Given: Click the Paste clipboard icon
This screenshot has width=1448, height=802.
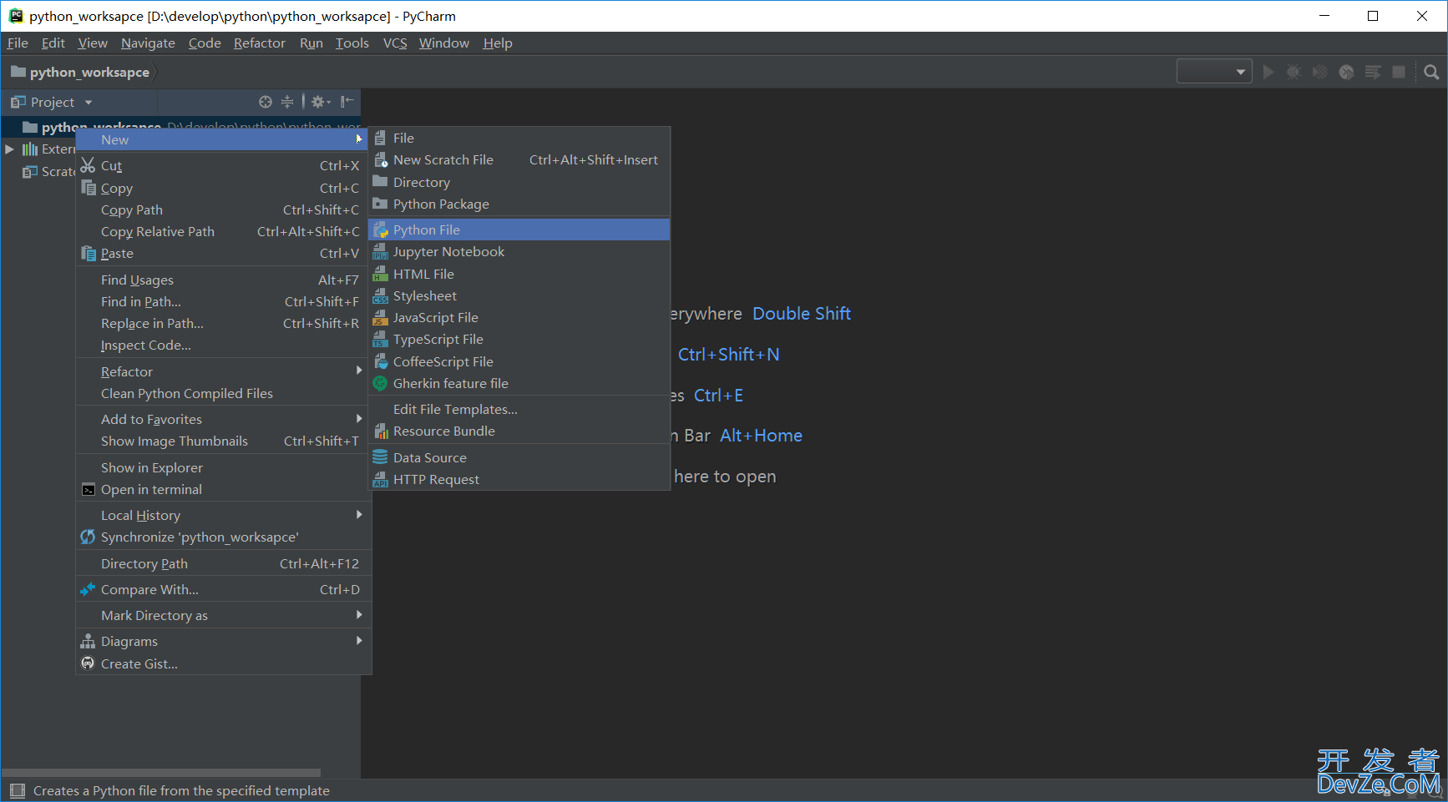Looking at the screenshot, I should click(x=88, y=253).
